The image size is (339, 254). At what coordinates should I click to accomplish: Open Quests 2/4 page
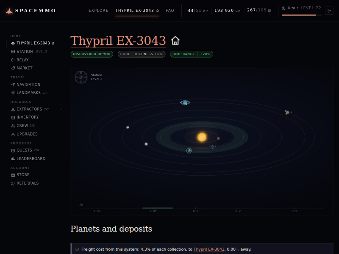[x=25, y=150]
